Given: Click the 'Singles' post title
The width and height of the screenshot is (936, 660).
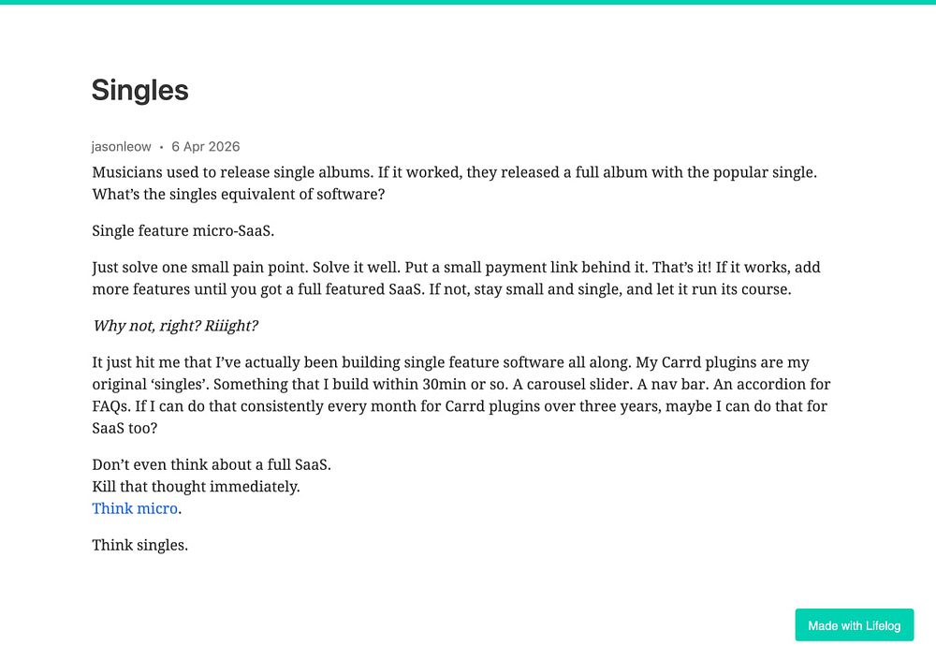Looking at the screenshot, I should tap(139, 90).
